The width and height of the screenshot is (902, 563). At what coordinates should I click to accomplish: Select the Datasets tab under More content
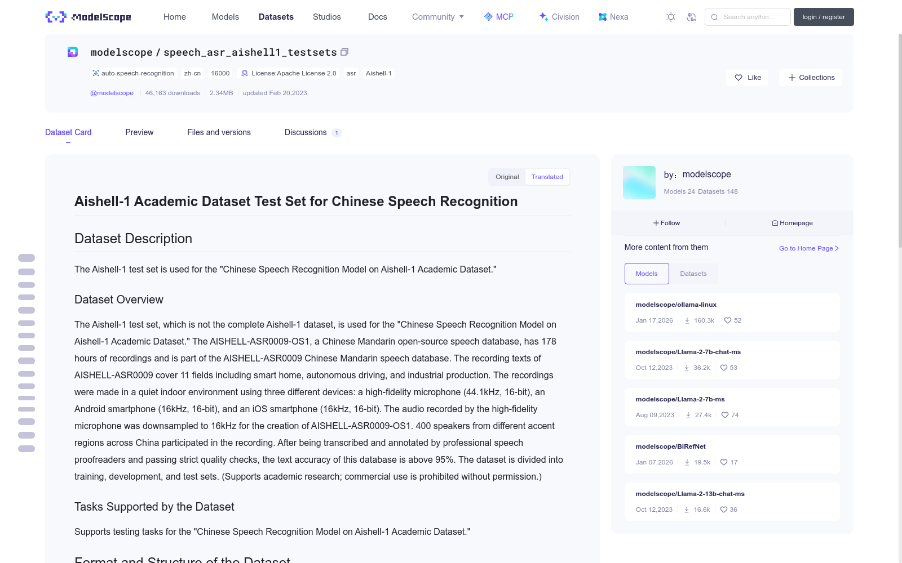(693, 274)
